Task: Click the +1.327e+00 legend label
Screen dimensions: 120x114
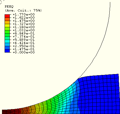Action: [24, 24]
